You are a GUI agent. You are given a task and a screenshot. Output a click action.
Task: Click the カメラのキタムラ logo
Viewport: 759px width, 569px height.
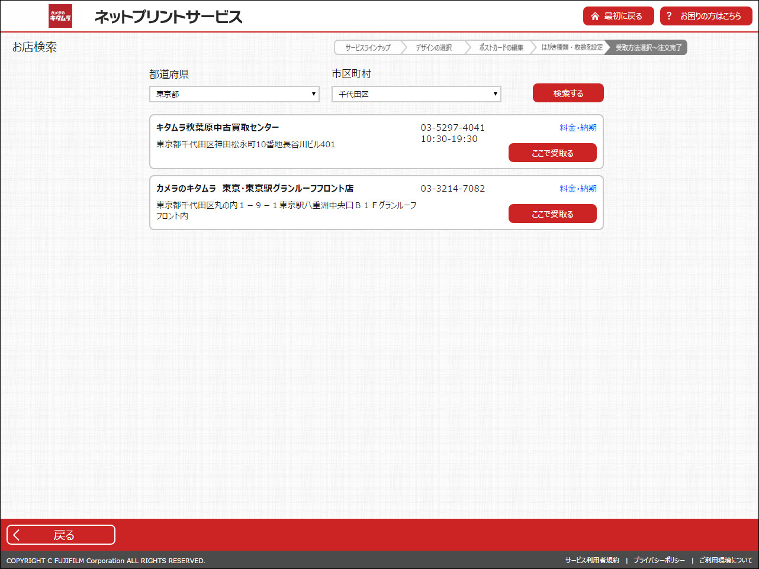click(x=60, y=16)
